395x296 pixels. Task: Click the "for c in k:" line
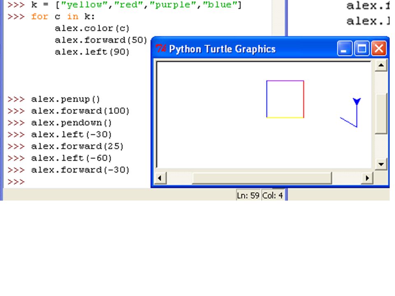coord(63,16)
